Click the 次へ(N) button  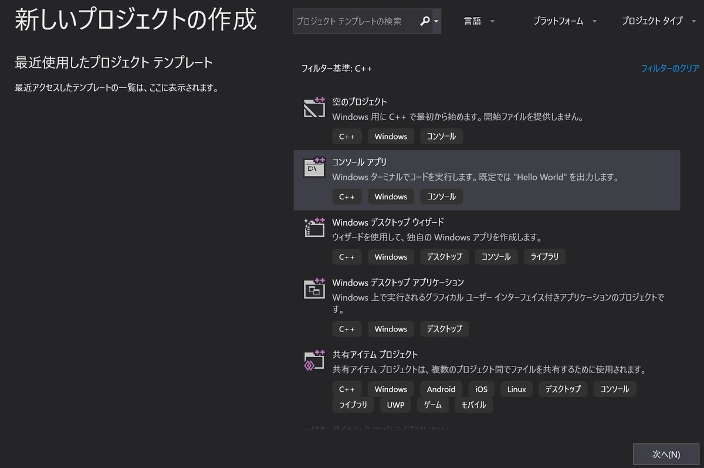(x=666, y=454)
